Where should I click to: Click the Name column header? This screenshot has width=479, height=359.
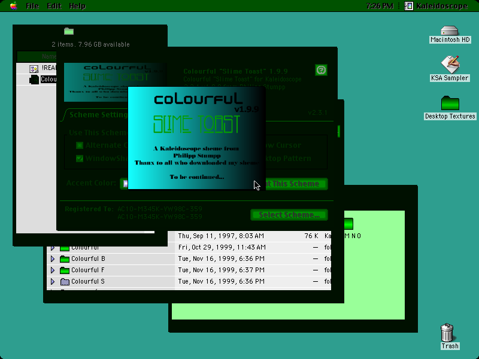pos(37,56)
